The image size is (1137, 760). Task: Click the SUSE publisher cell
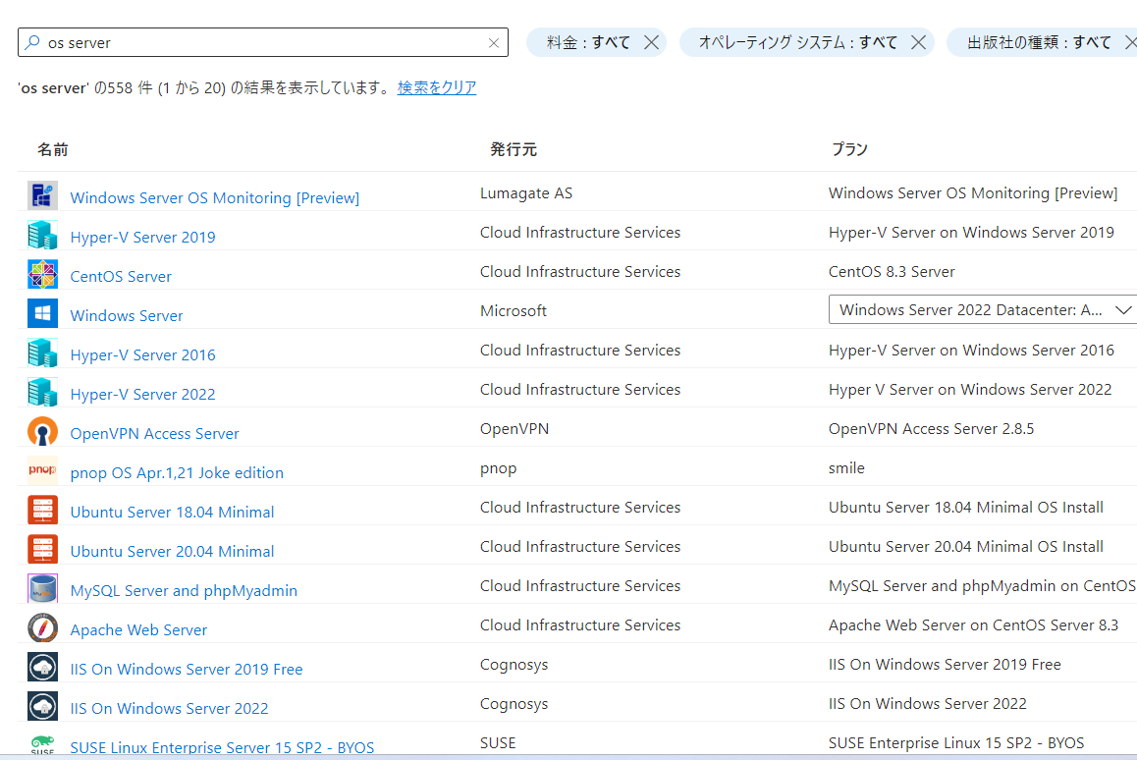tap(498, 742)
